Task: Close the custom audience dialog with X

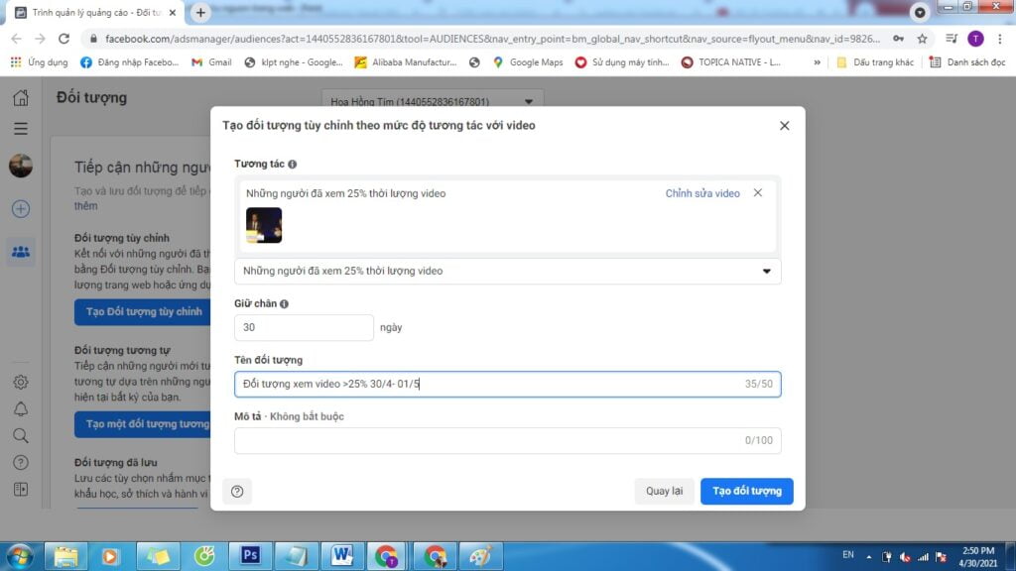Action: pos(784,126)
